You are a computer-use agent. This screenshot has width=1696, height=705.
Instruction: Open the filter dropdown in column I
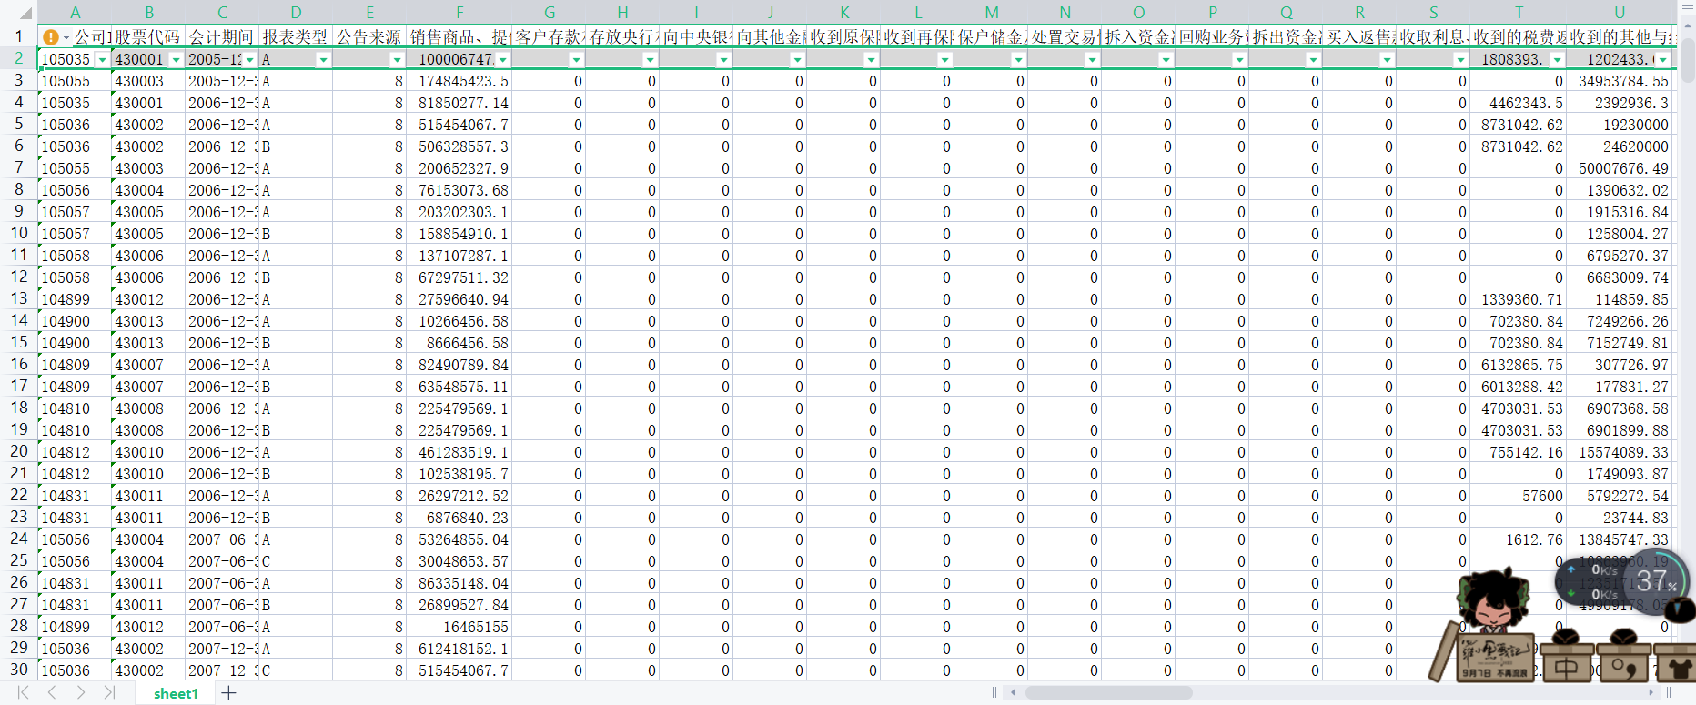pyautogui.click(x=723, y=60)
